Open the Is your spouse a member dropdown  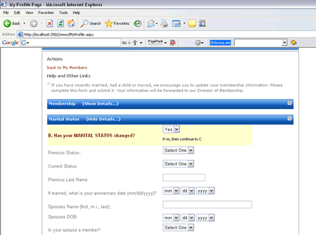pyautogui.click(x=178, y=227)
